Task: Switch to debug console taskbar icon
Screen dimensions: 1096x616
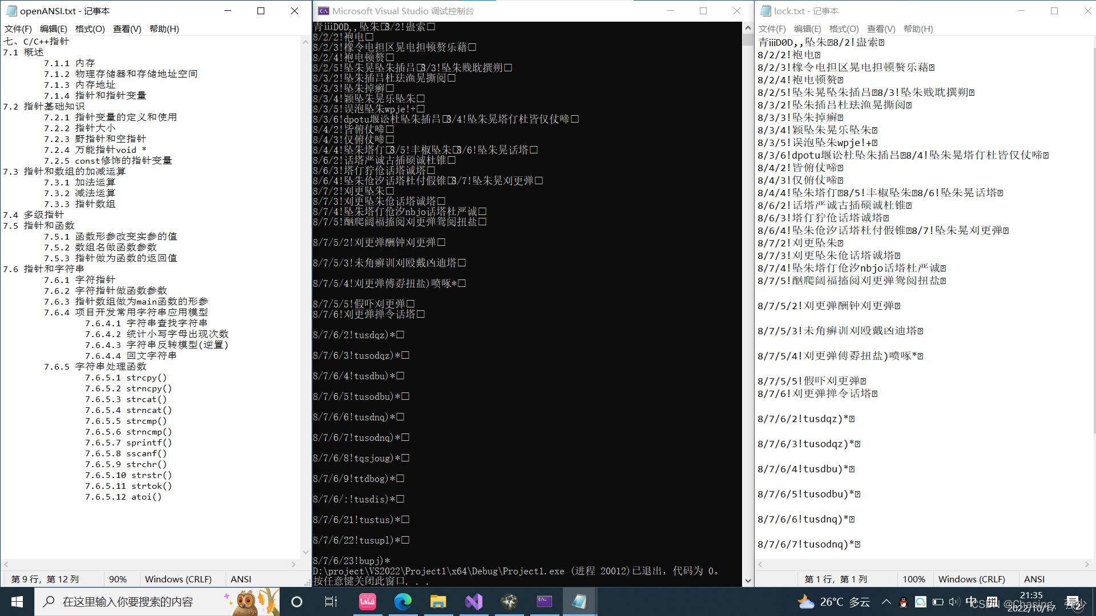Action: (x=544, y=602)
